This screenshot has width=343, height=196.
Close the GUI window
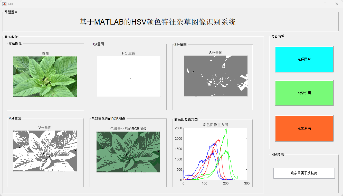[337, 4]
